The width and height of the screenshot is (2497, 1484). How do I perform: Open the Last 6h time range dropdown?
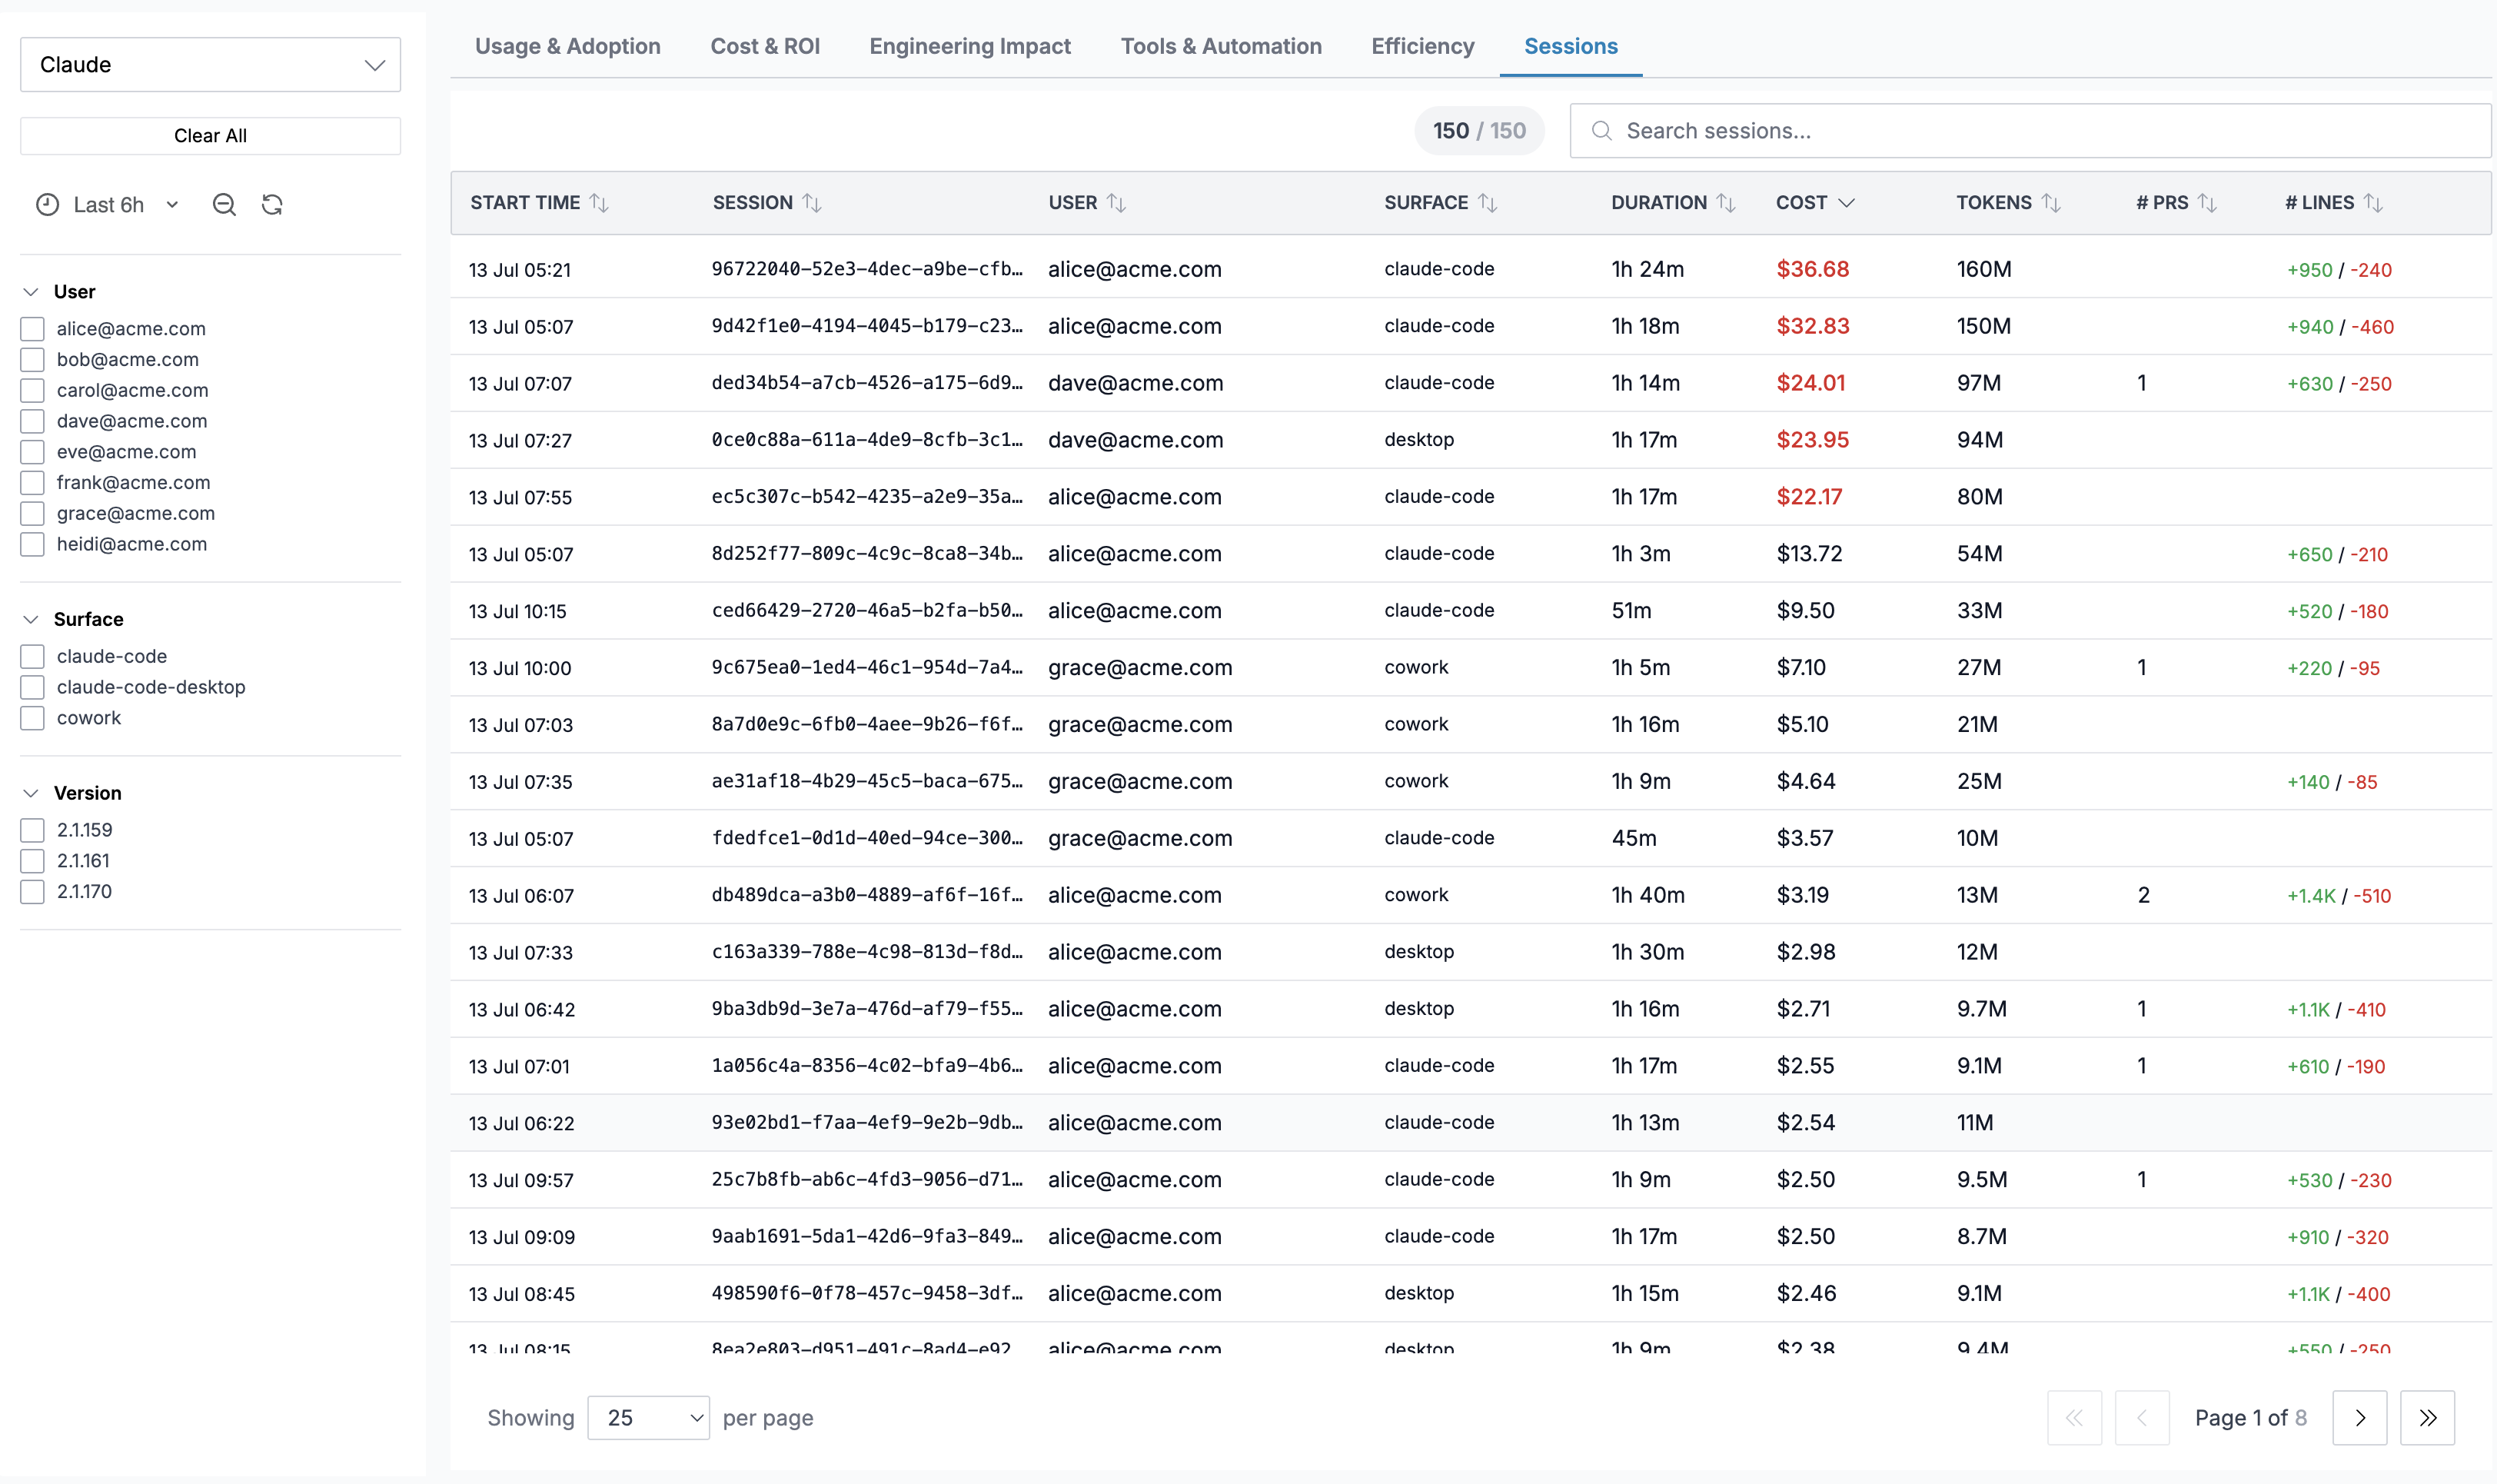[108, 205]
